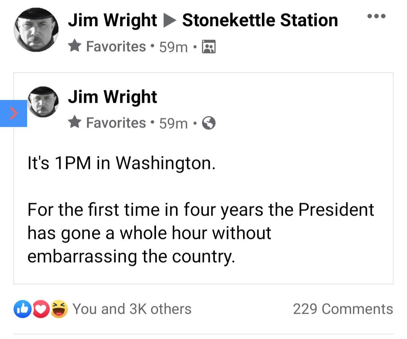Click the Favorites star in shared post
The height and width of the screenshot is (339, 407).
click(75, 122)
